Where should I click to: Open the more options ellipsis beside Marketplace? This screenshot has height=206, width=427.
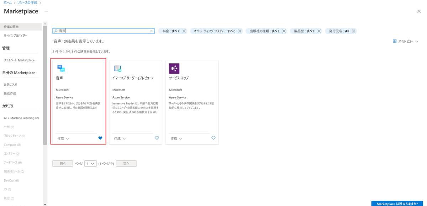[46, 11]
